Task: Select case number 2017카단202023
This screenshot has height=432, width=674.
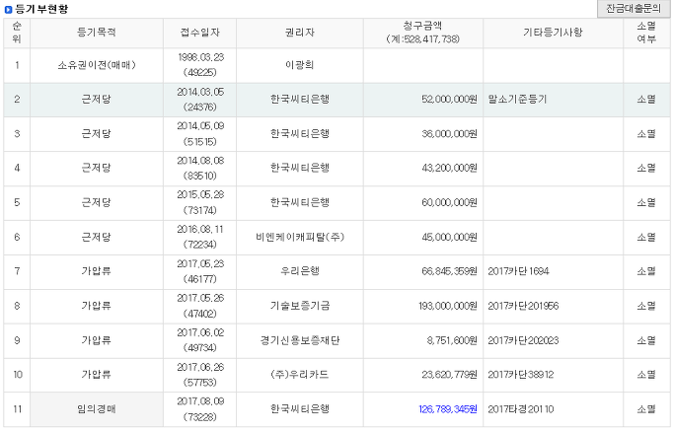Action: [523, 340]
